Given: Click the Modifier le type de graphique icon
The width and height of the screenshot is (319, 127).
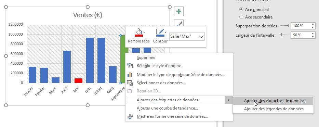Looking at the screenshot, I should tap(130, 75).
